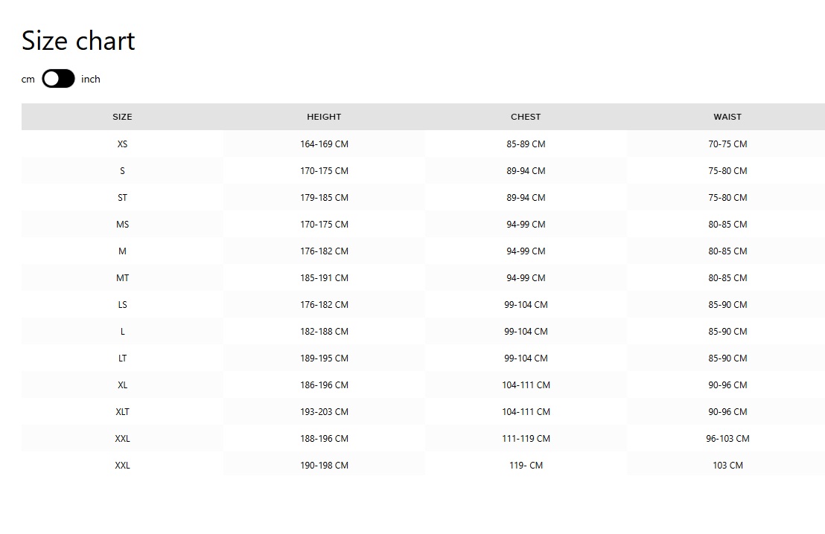Click the 193-203 CM height value
This screenshot has height=534, width=825.
324,411
